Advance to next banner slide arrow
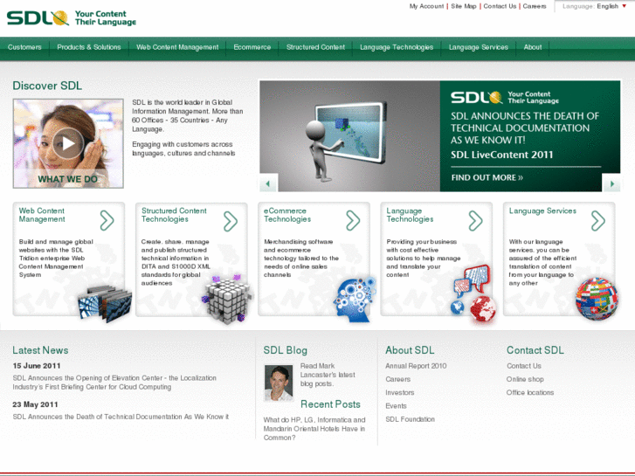This screenshot has height=476, width=635. pos(611,183)
